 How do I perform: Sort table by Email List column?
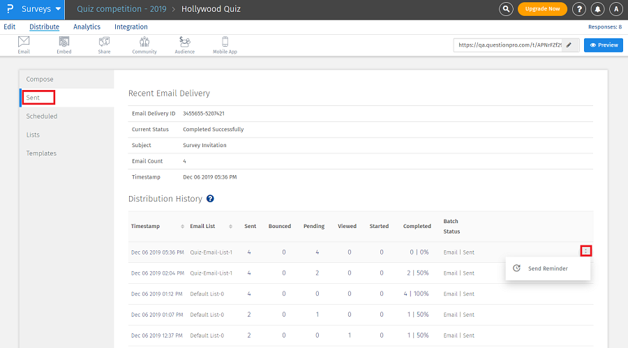click(x=202, y=226)
